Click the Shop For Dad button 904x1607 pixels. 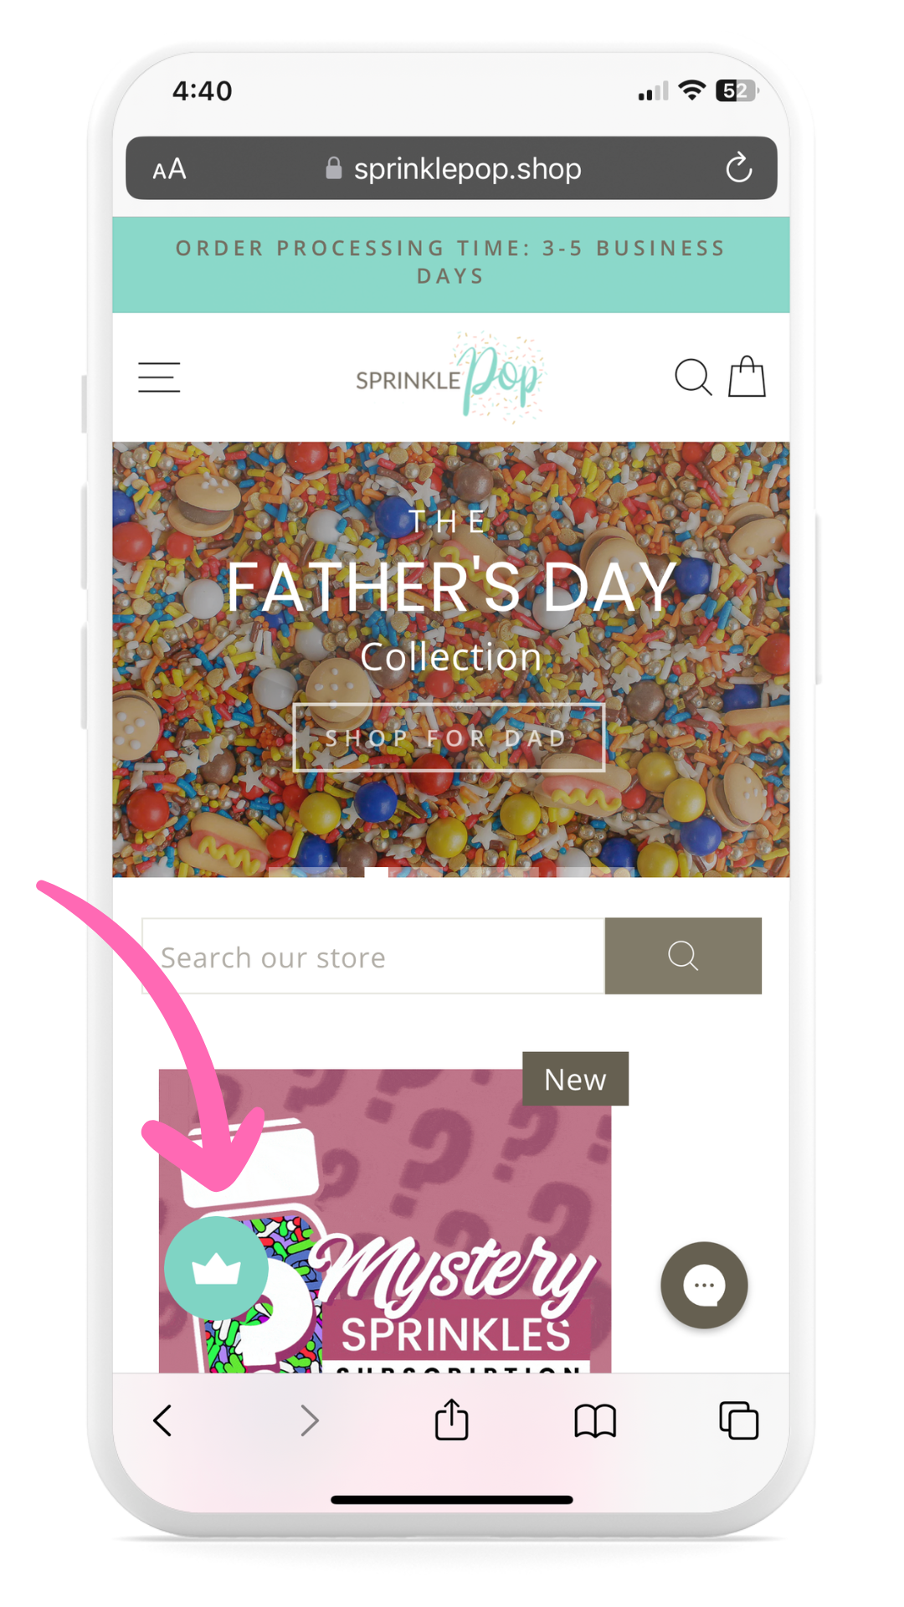click(x=449, y=737)
